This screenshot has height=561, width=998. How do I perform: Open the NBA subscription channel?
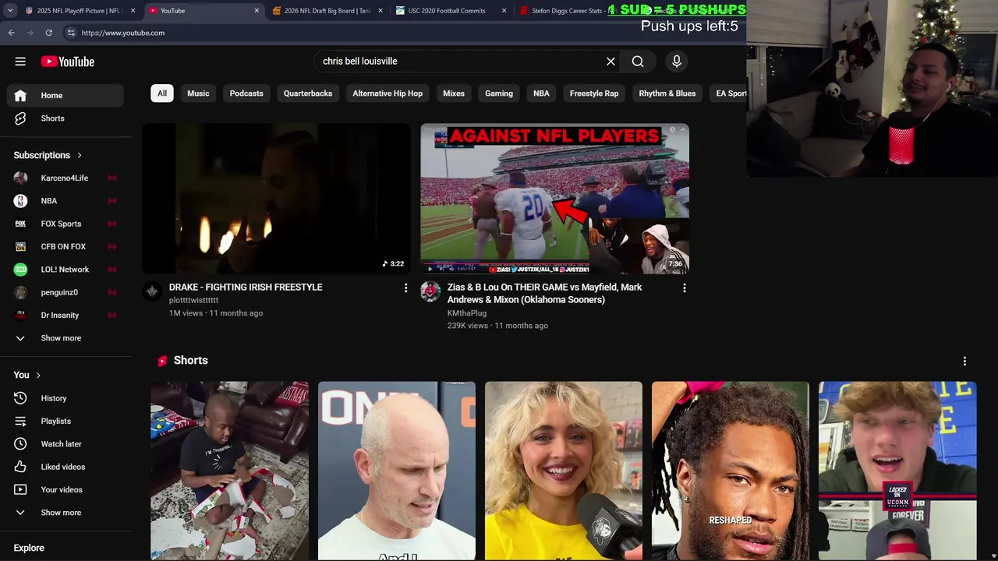click(x=65, y=201)
